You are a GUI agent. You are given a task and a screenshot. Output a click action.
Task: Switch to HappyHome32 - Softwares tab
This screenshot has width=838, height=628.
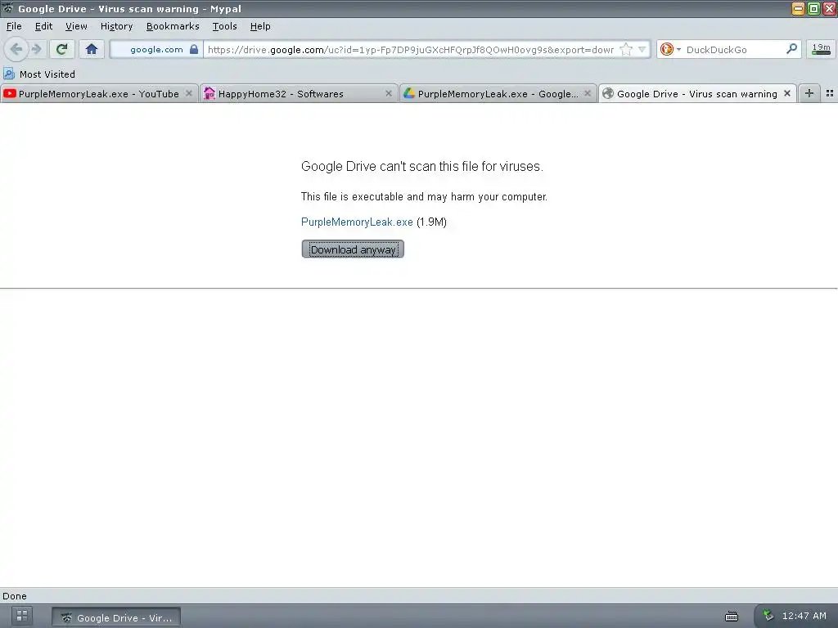(300, 93)
